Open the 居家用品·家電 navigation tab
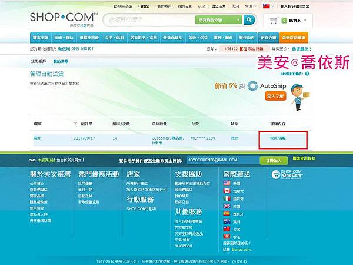The image size is (353, 265). click(144, 38)
